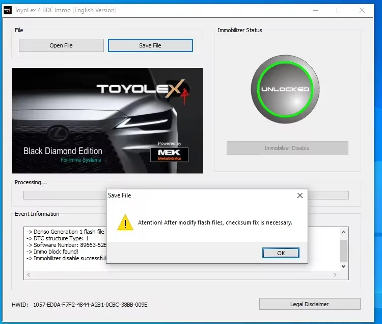This screenshot has height=324, width=382.
Task: Select the 'DTC structure Type: 1' log line
Action: [x=58, y=238]
